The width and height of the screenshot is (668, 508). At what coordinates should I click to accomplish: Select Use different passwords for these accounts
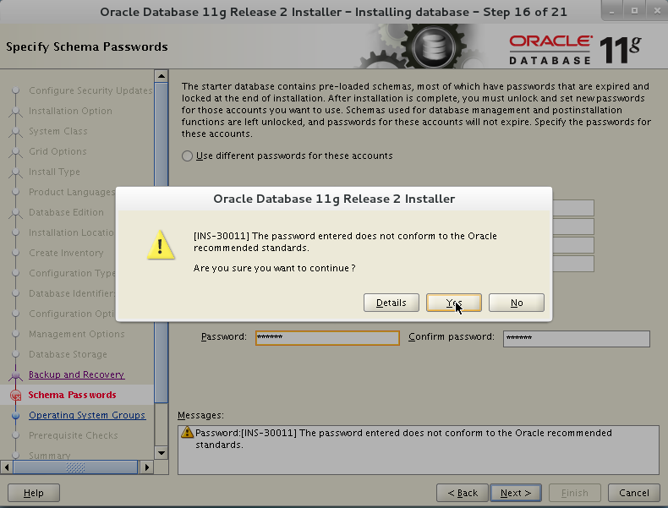(187, 156)
